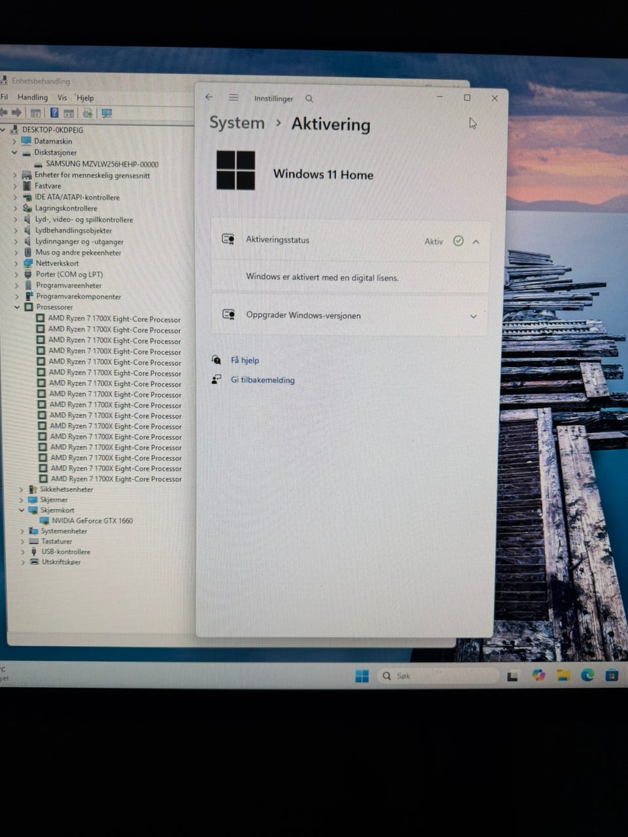Viewport: 628px width, 837px height.
Task: Click the Nettverkskort network adapter icon
Action: coord(28,263)
